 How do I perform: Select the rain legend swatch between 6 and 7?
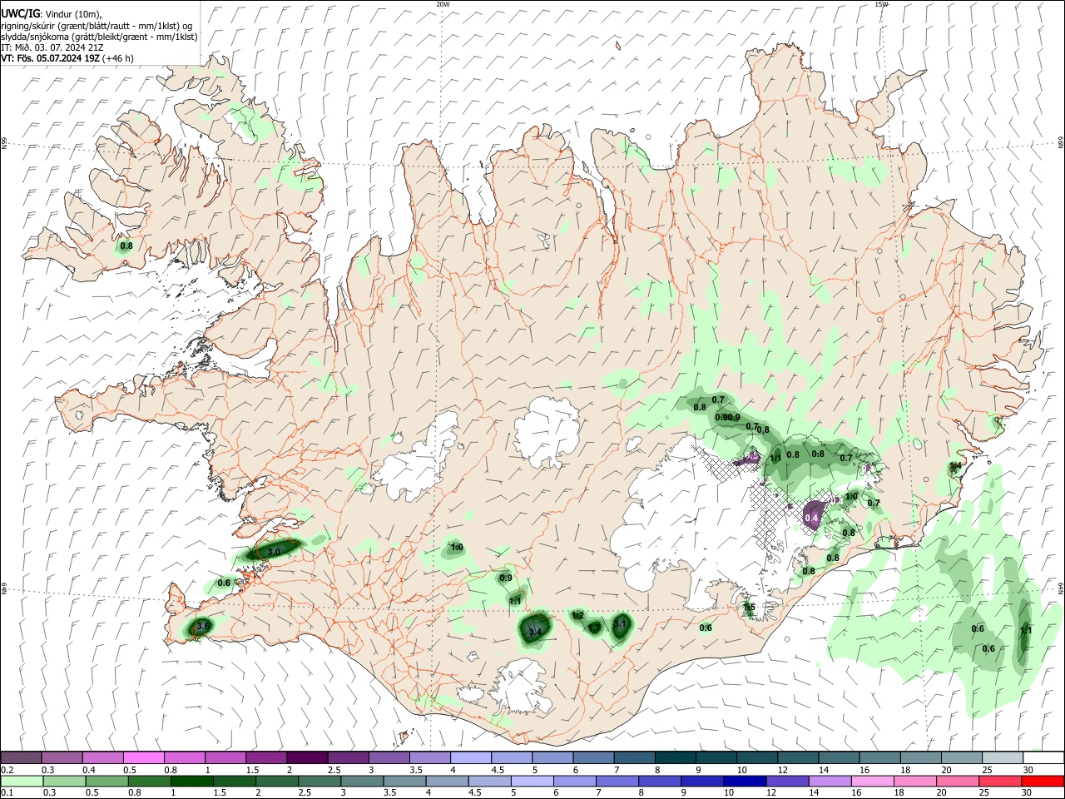[x=574, y=781]
